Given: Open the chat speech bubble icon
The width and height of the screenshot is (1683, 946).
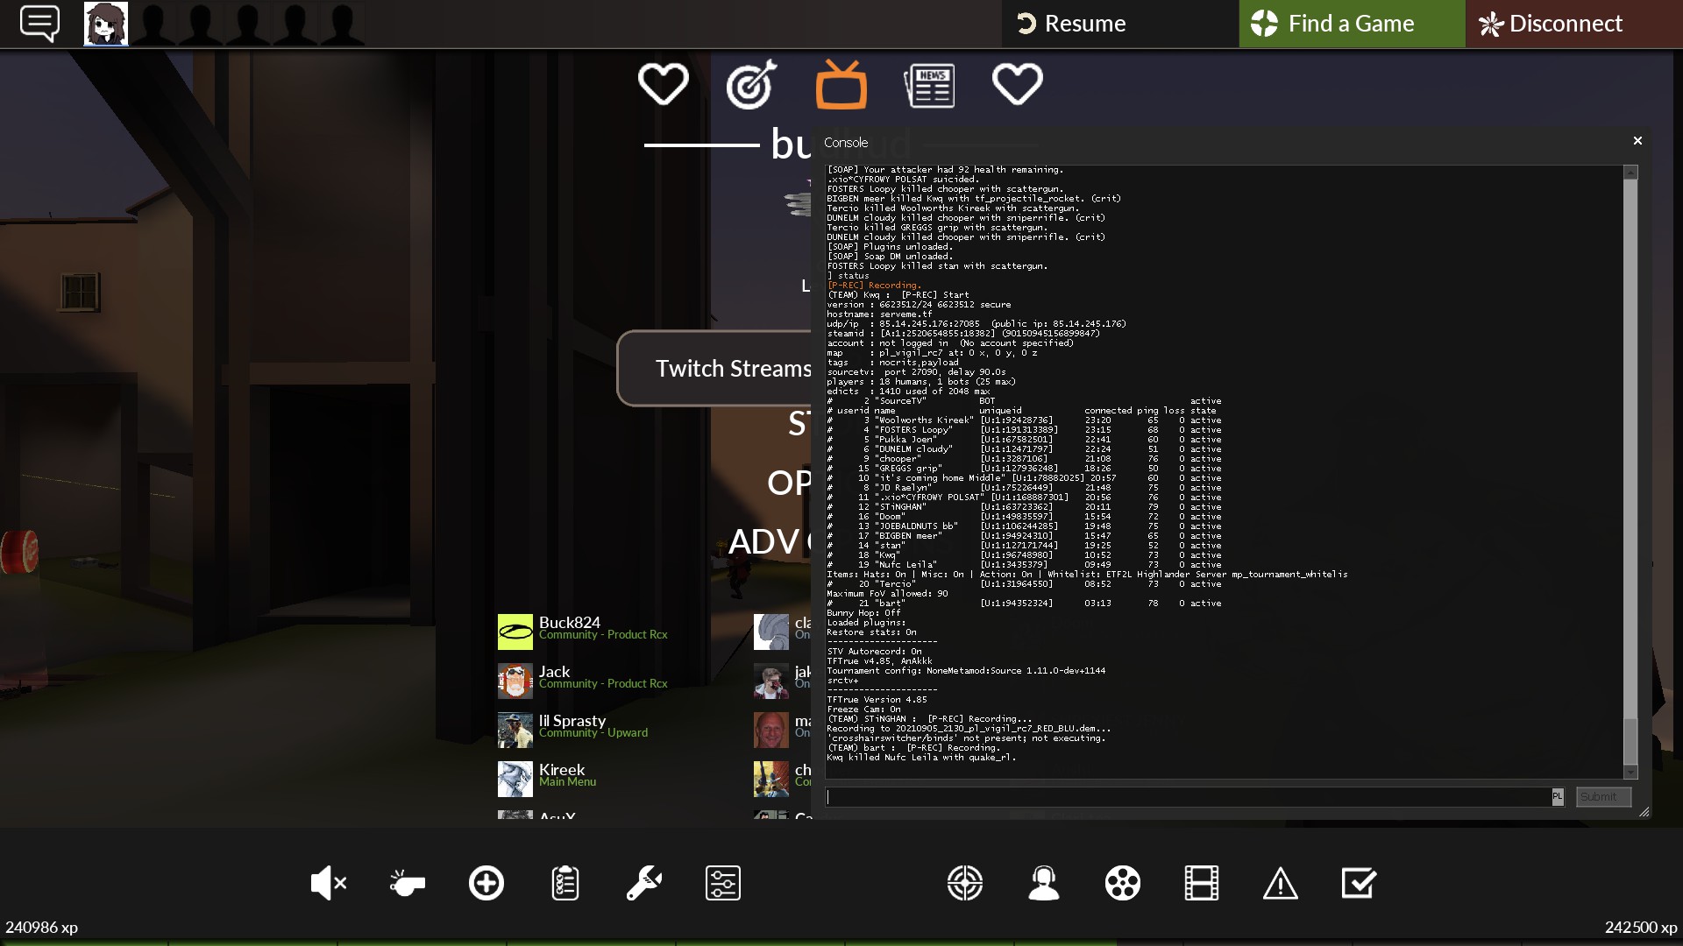Looking at the screenshot, I should pos(39,24).
